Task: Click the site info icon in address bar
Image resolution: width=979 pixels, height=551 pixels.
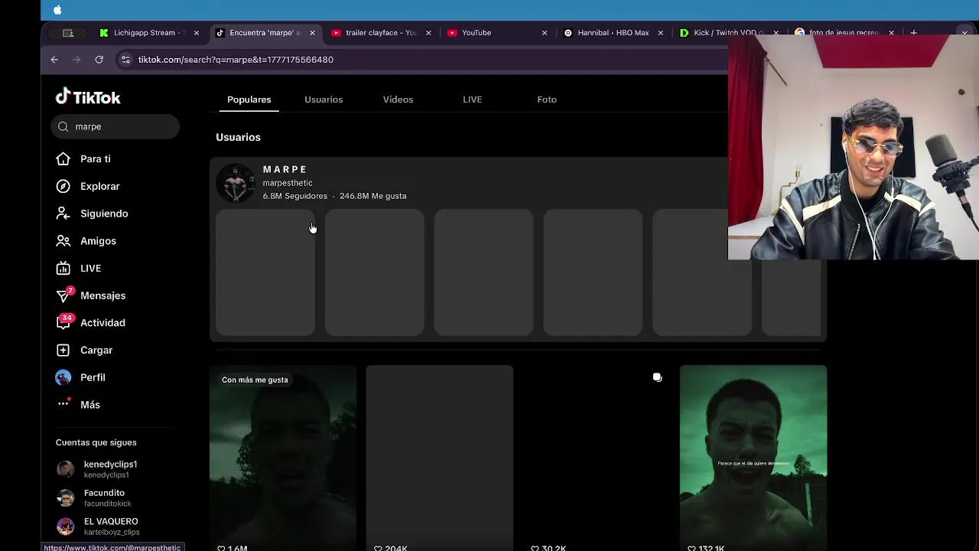Action: (125, 60)
